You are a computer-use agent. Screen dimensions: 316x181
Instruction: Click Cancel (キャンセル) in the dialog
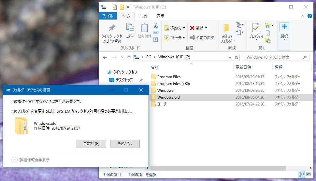[x=125, y=144]
